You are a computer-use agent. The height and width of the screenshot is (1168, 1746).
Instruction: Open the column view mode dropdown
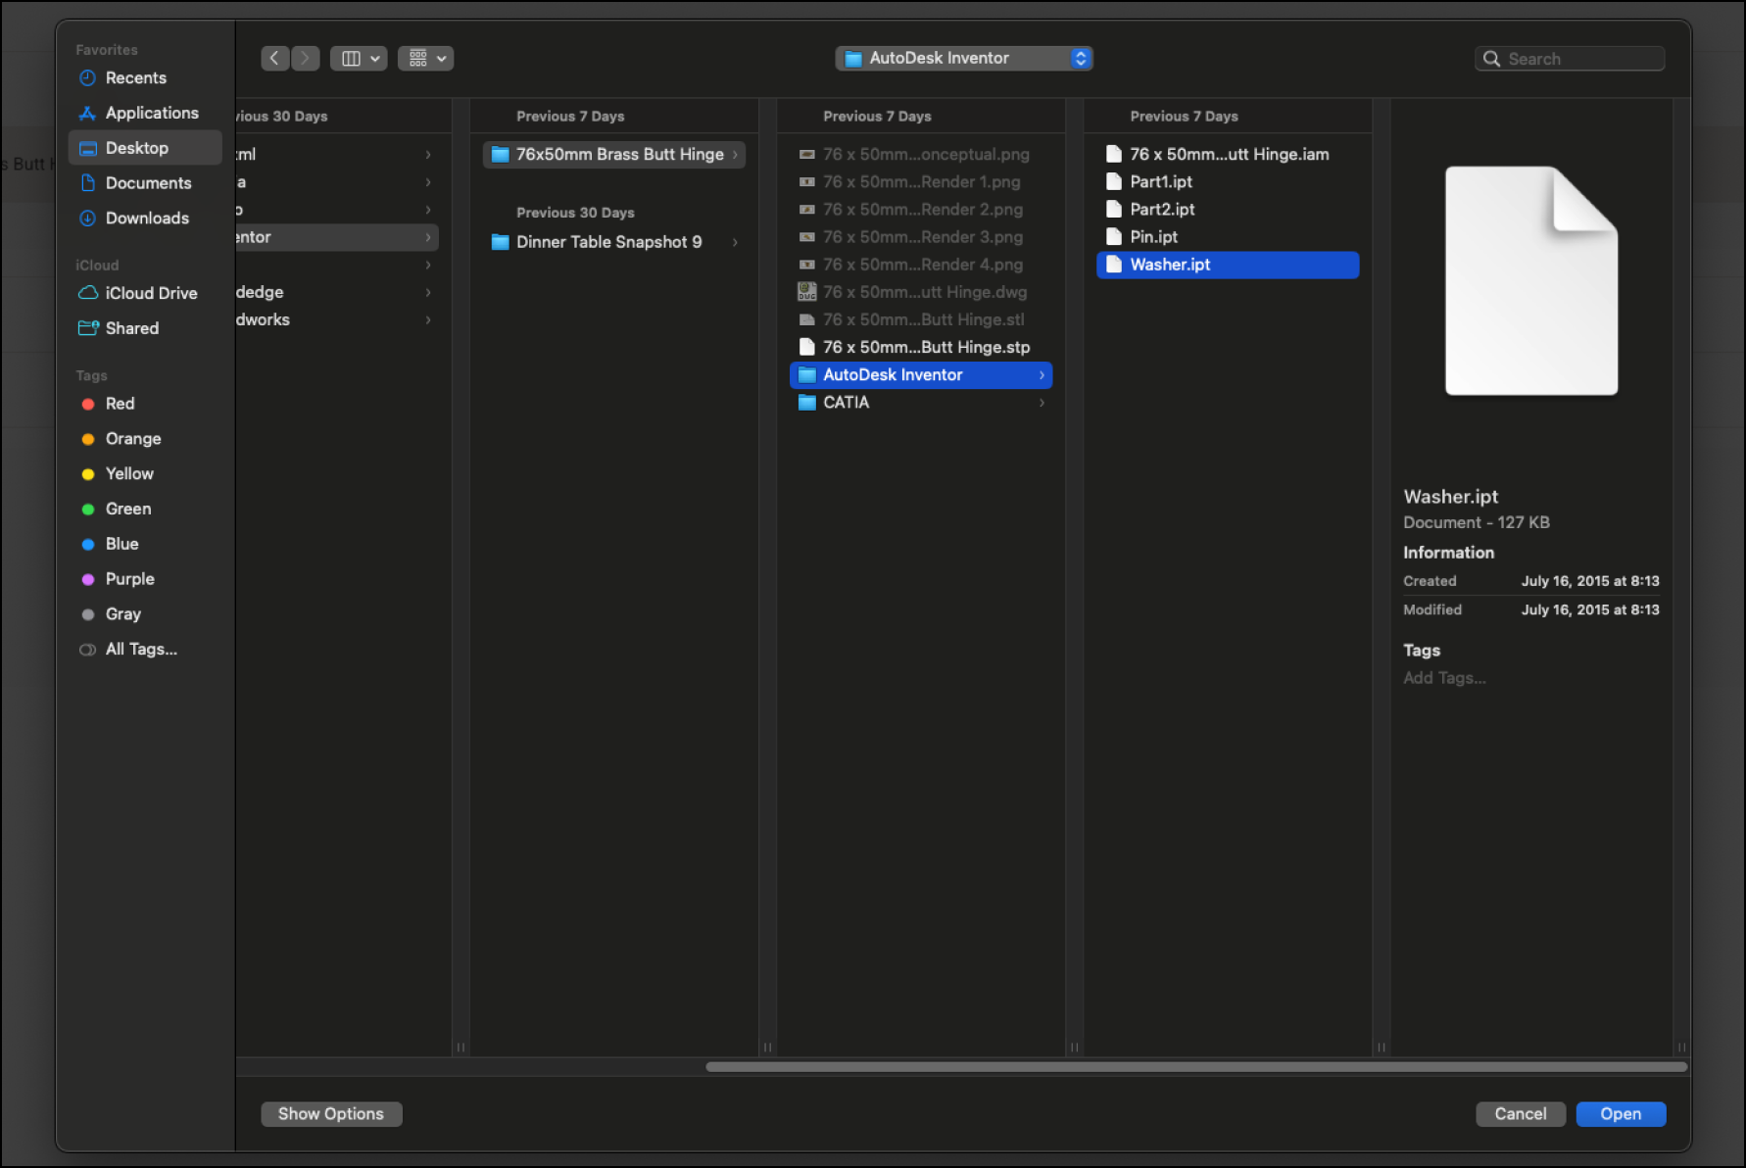tap(359, 59)
